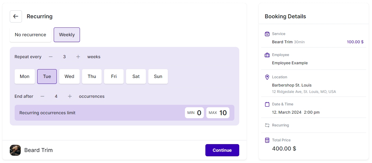Deselect Tuesday in the weekday selector
Image resolution: width=372 pixels, height=163 pixels.
47,76
